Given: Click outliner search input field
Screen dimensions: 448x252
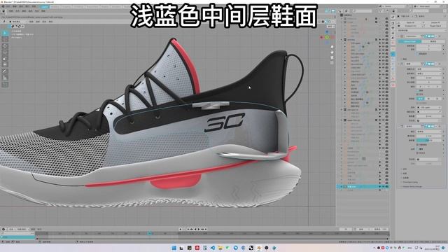Looking at the screenshot, I should pos(362,11).
